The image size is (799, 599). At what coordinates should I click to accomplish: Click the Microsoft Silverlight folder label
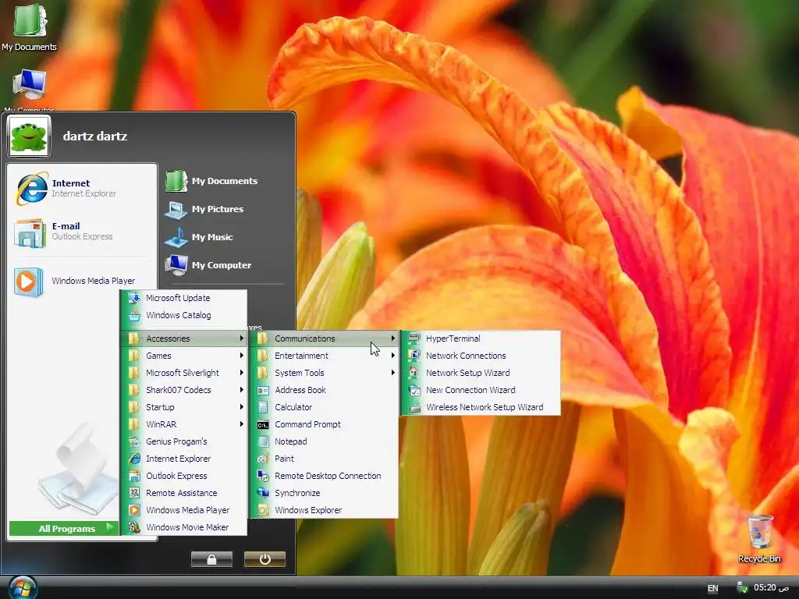click(183, 373)
